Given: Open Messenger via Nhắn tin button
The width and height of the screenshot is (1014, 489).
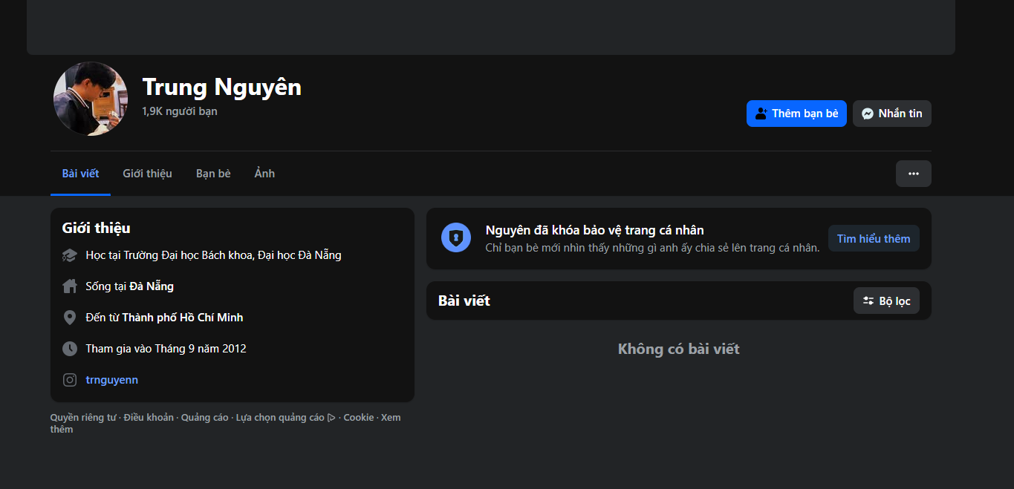Looking at the screenshot, I should (891, 114).
